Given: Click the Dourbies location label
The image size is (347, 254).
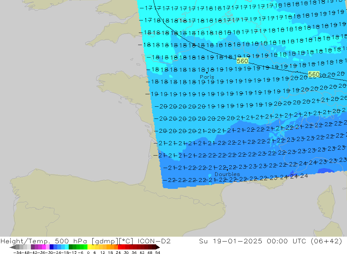Looking at the screenshot, I should (227, 174).
